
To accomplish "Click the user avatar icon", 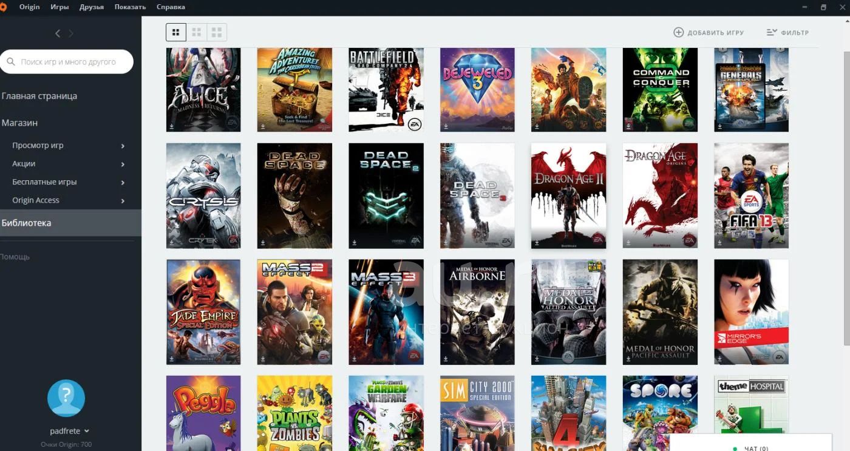I will [x=66, y=398].
